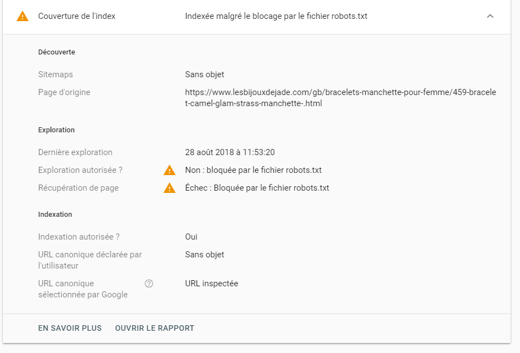Image resolution: width=520 pixels, height=353 pixels.
Task: Click the 'Indexation autorisée ?' label
Action: (x=79, y=237)
